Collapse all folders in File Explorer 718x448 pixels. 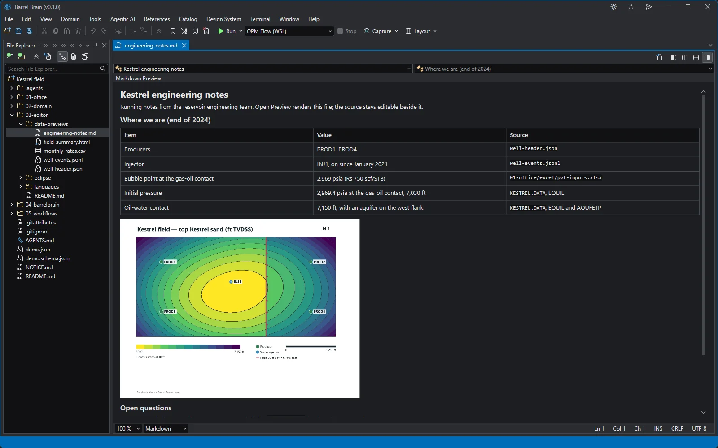[36, 56]
